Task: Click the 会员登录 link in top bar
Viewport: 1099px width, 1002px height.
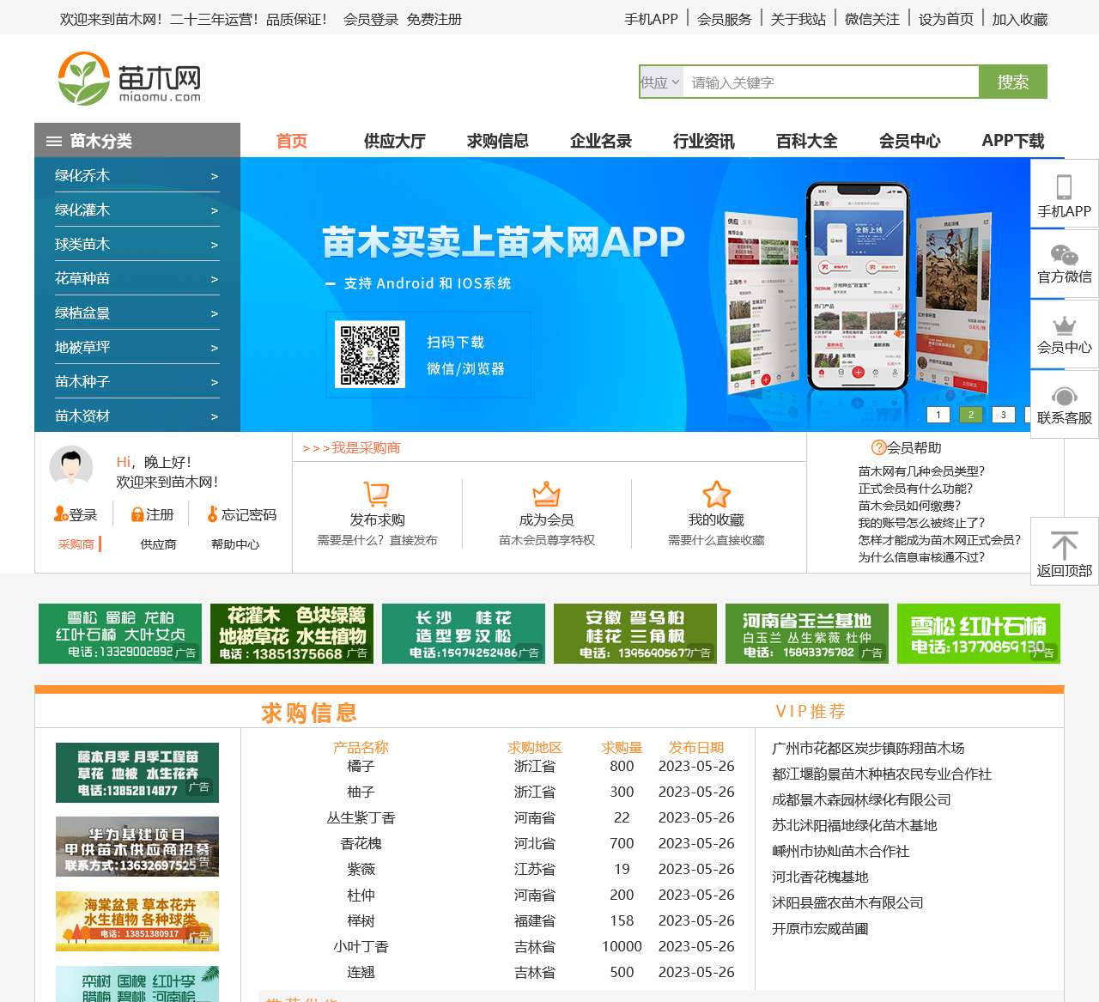Action: (x=371, y=19)
